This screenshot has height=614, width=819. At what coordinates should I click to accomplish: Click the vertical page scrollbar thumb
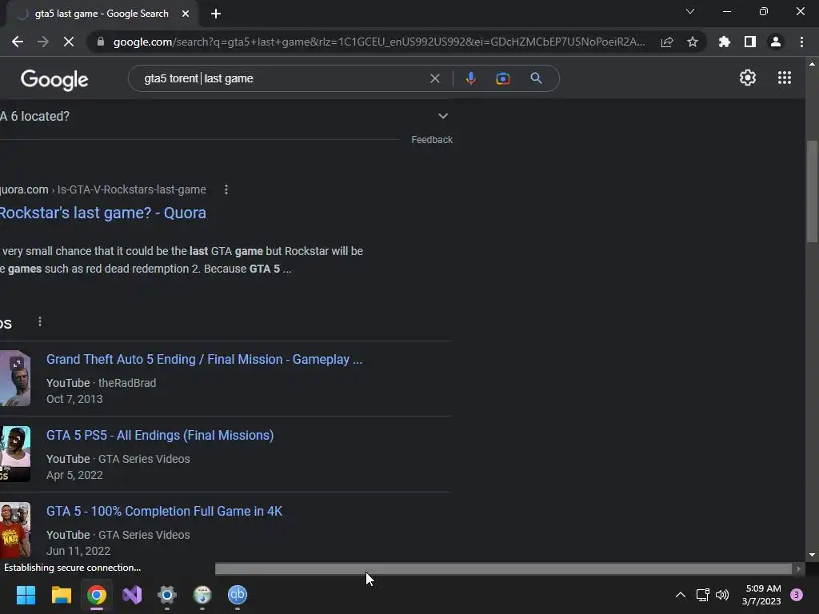click(812, 191)
